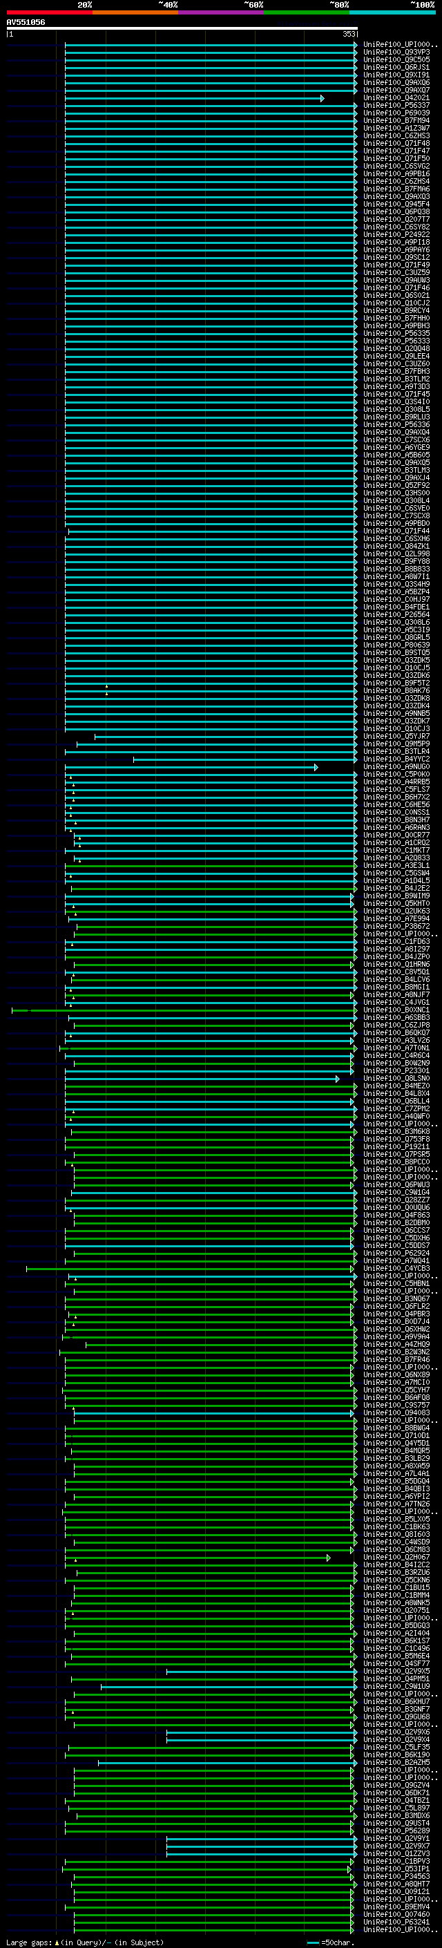The width and height of the screenshot is (442, 1948).
Task: Select the UniRef100_C7SCX6 label
Action: (x=396, y=439)
